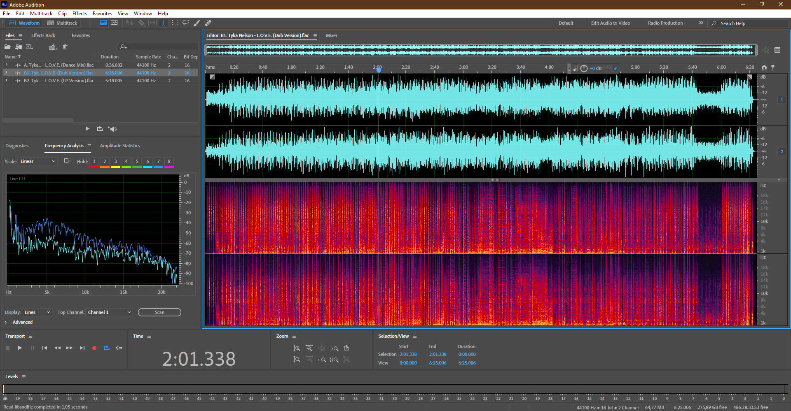Click the headphones preview icon above the waveform
This screenshot has width=791, height=411.
click(764, 67)
